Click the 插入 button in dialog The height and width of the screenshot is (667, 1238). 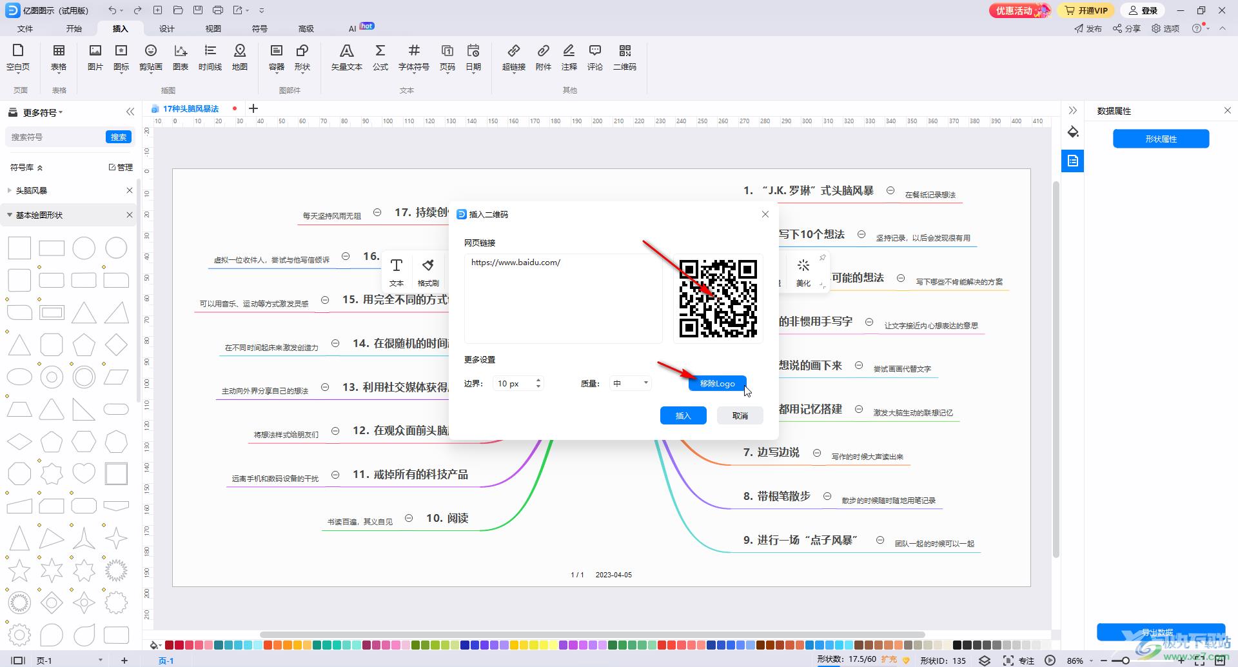[x=683, y=415]
